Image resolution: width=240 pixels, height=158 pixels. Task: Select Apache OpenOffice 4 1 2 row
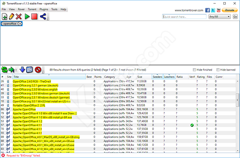click(118, 121)
